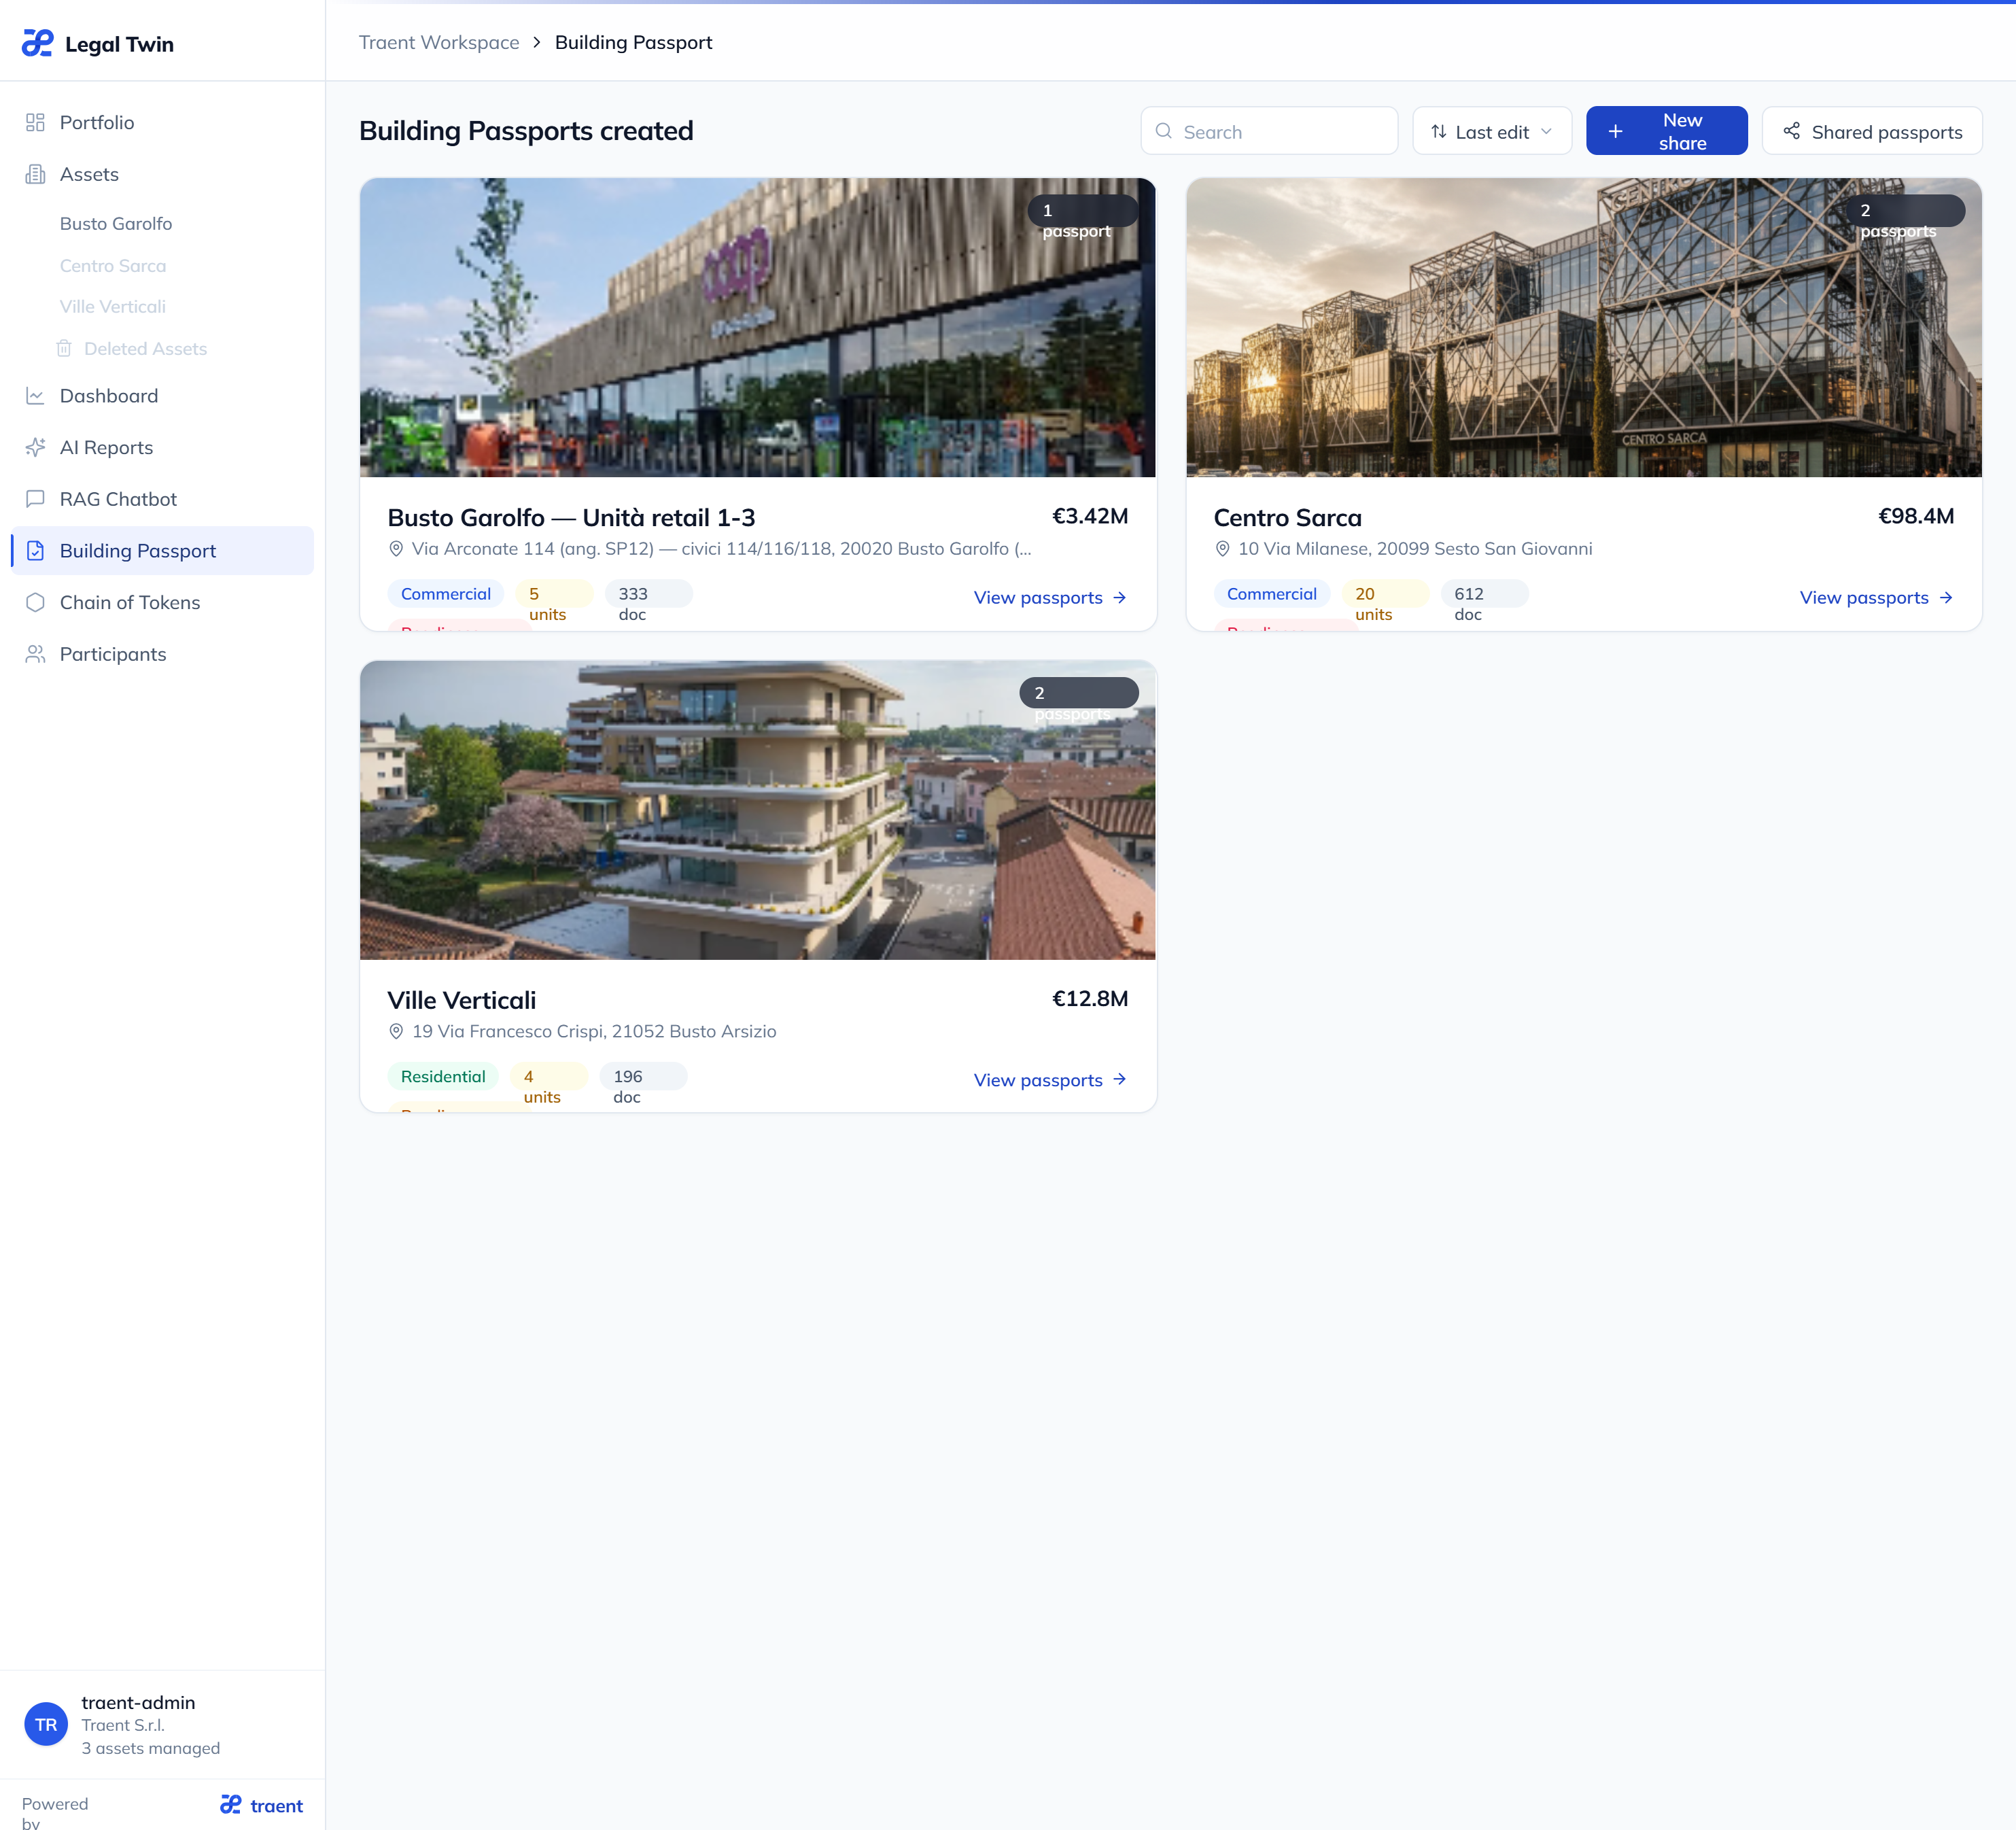The height and width of the screenshot is (1830, 2016).
Task: Click the TR user avatar
Action: point(46,1724)
